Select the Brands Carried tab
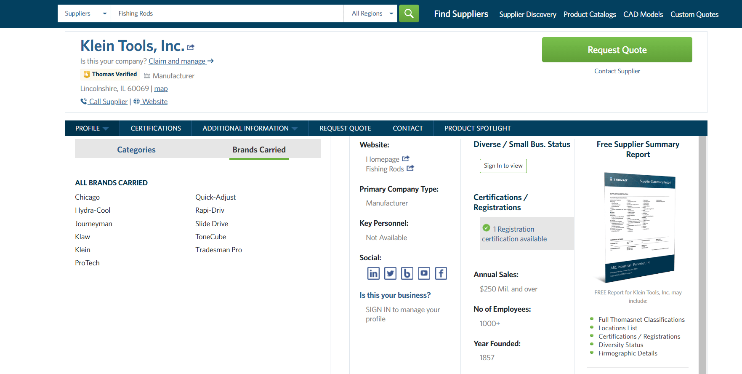 point(259,150)
